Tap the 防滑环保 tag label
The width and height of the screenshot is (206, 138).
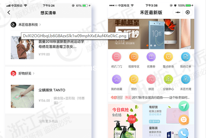click(154, 121)
